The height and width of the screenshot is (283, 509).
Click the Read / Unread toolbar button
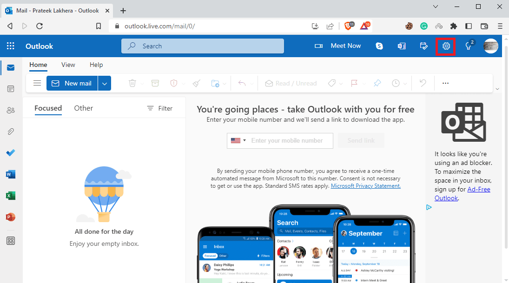tap(291, 83)
